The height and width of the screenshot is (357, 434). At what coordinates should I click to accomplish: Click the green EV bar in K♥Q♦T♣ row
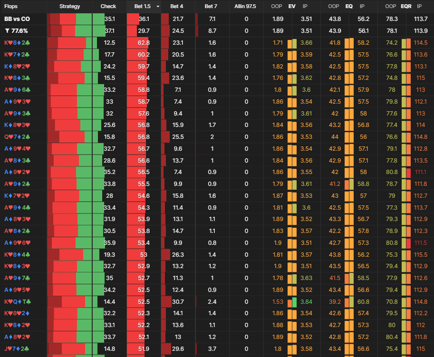294,301
